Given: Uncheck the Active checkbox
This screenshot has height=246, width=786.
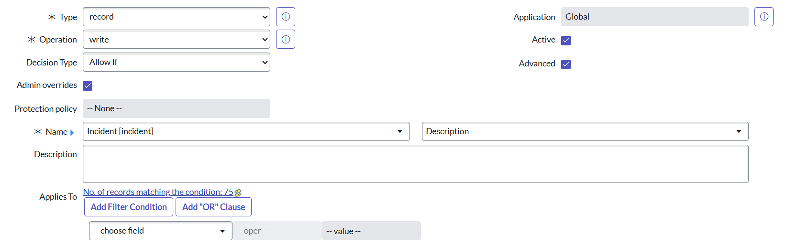Looking at the screenshot, I should pyautogui.click(x=566, y=41).
